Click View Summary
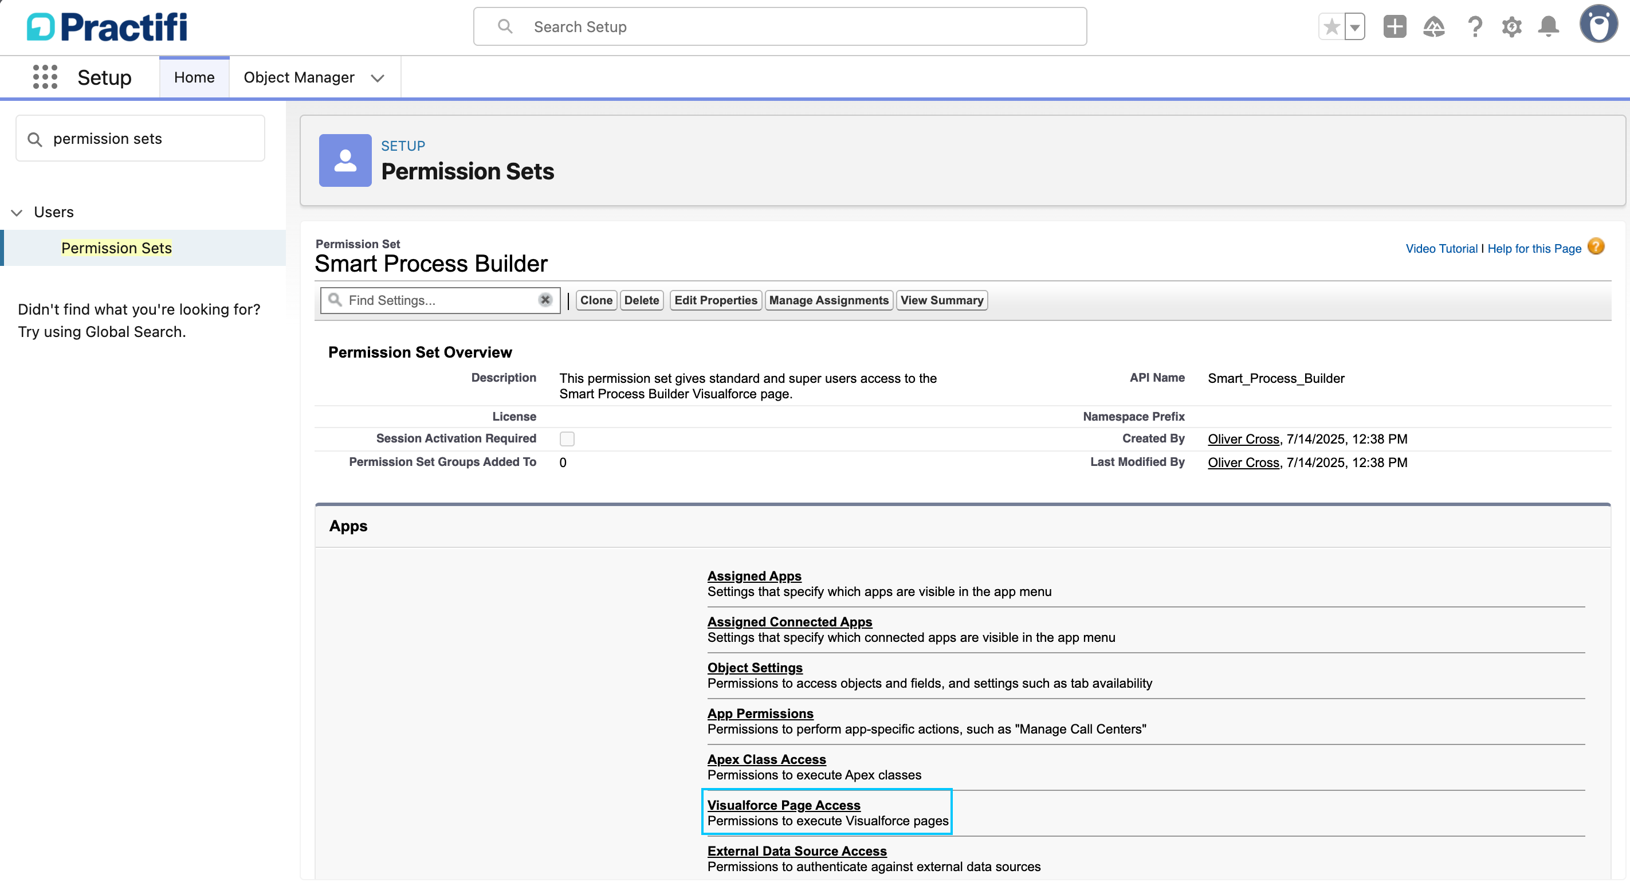The image size is (1630, 886). (x=941, y=300)
